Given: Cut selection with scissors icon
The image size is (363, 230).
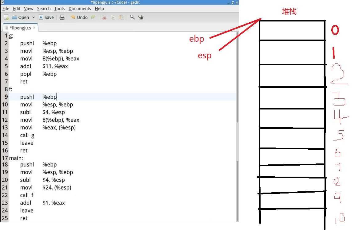Looking at the screenshot, I should pyautogui.click(x=104, y=17).
